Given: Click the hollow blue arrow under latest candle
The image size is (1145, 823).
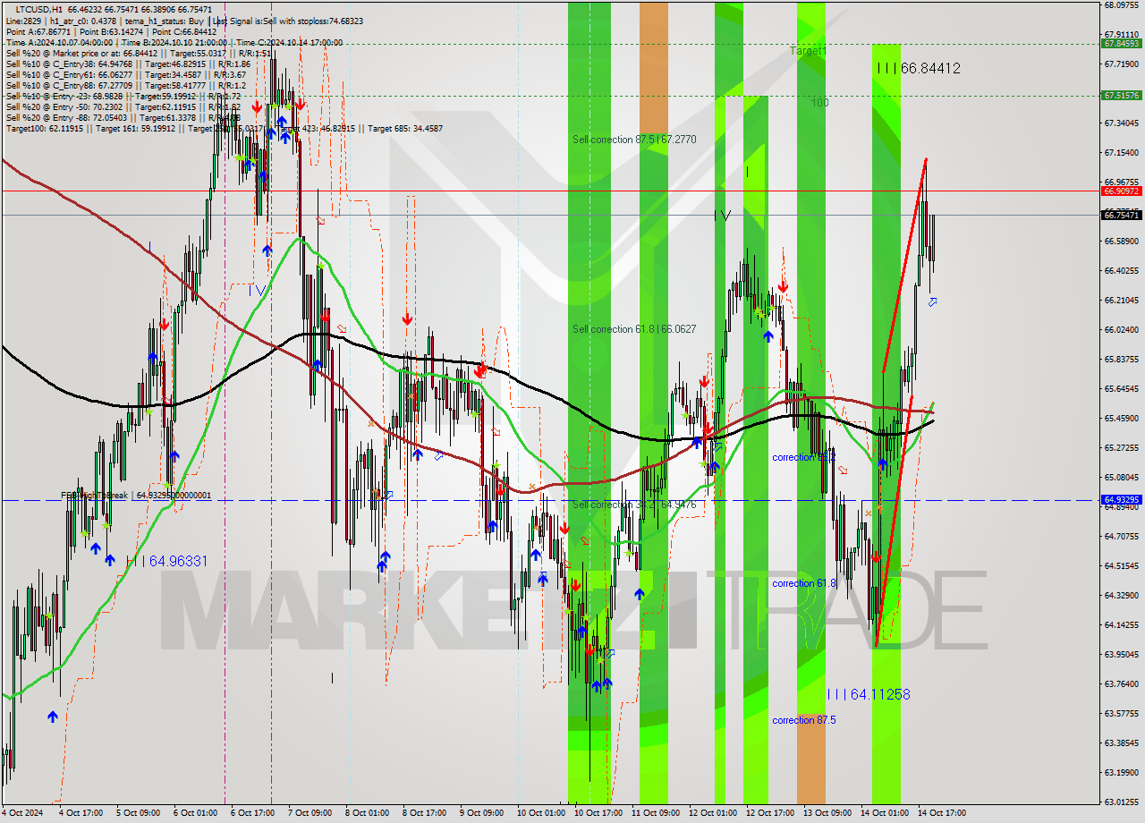Looking at the screenshot, I should tap(932, 302).
